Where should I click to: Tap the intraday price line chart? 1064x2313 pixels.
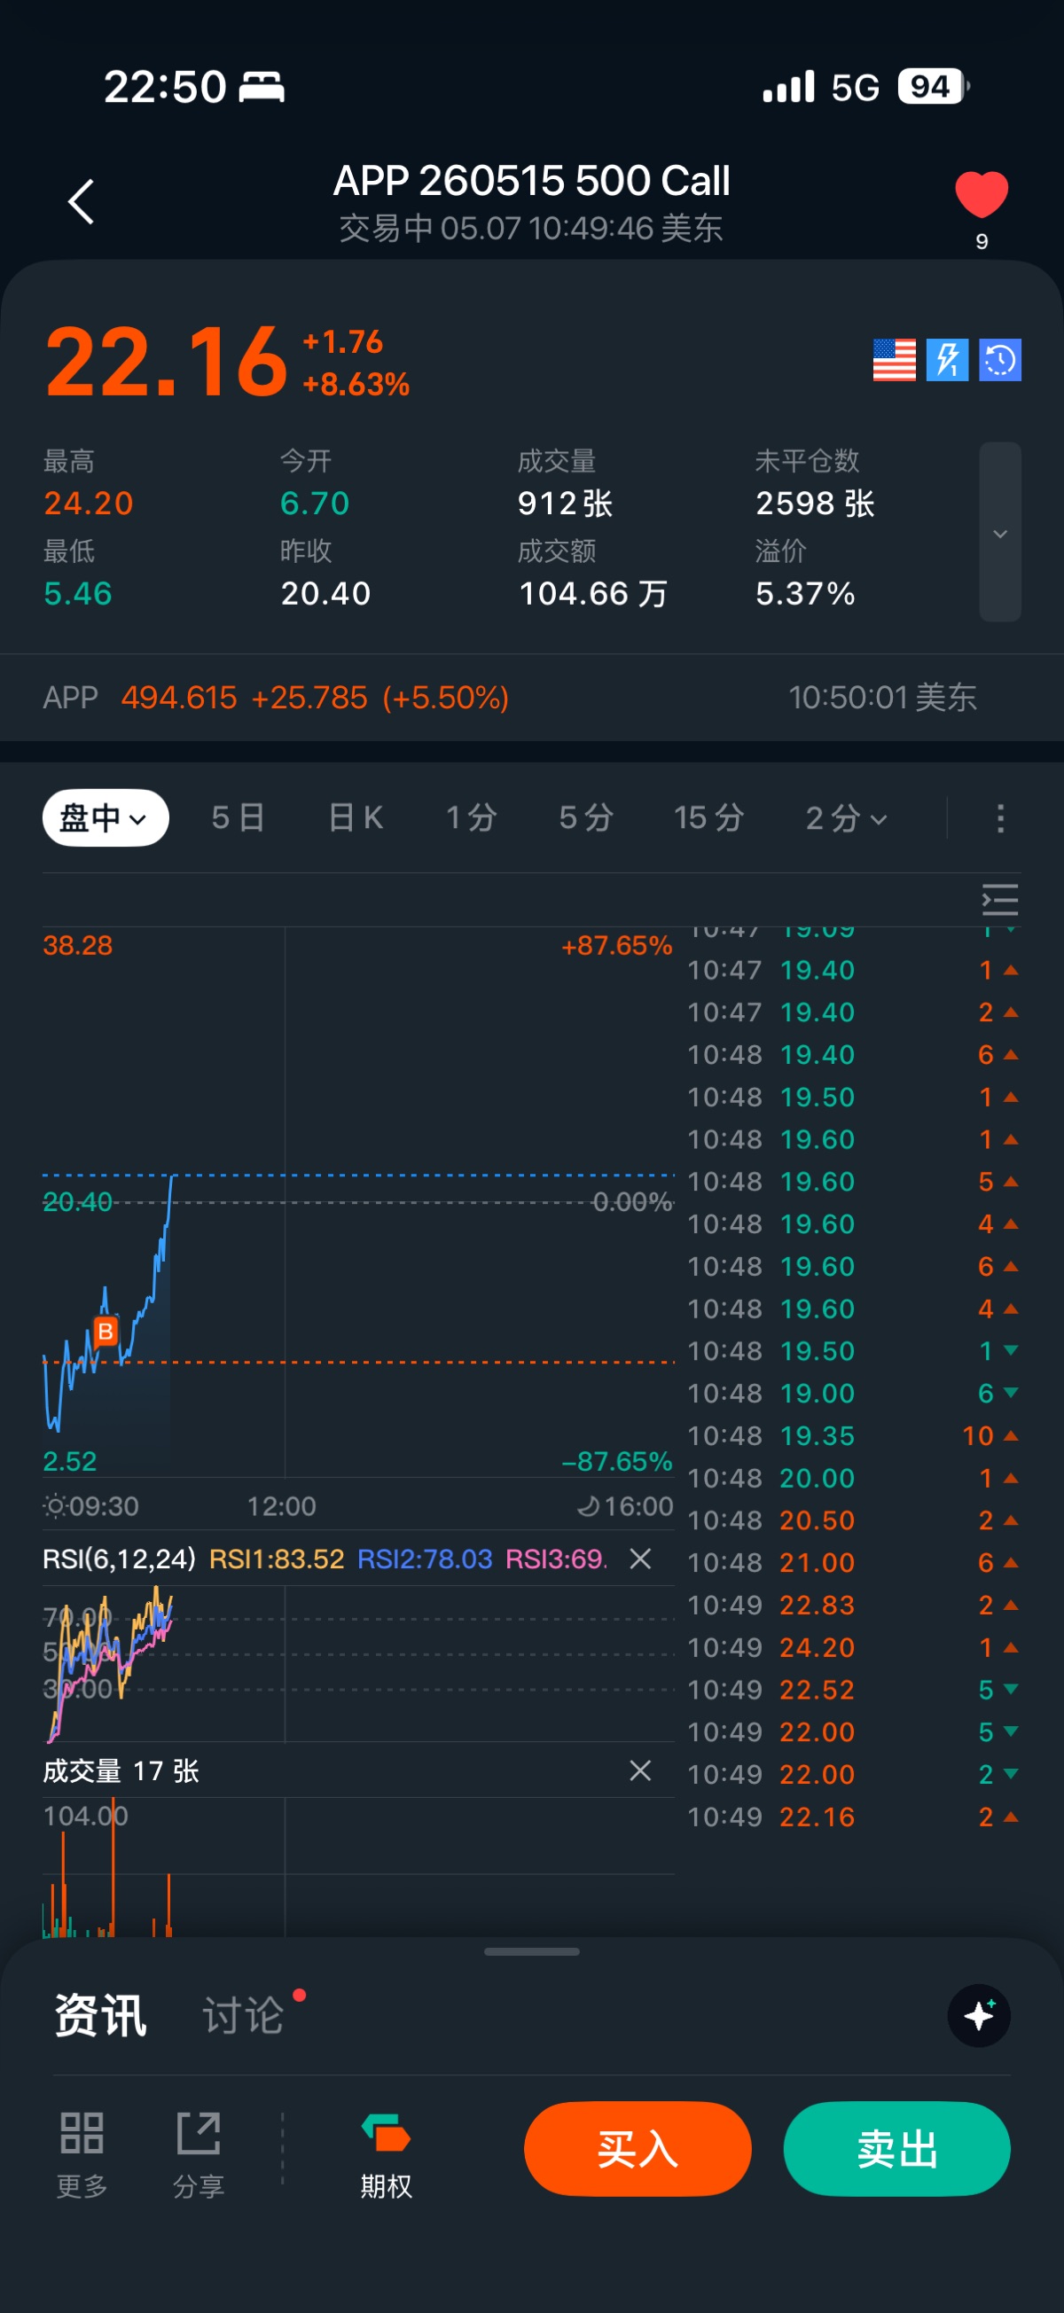[x=359, y=1203]
